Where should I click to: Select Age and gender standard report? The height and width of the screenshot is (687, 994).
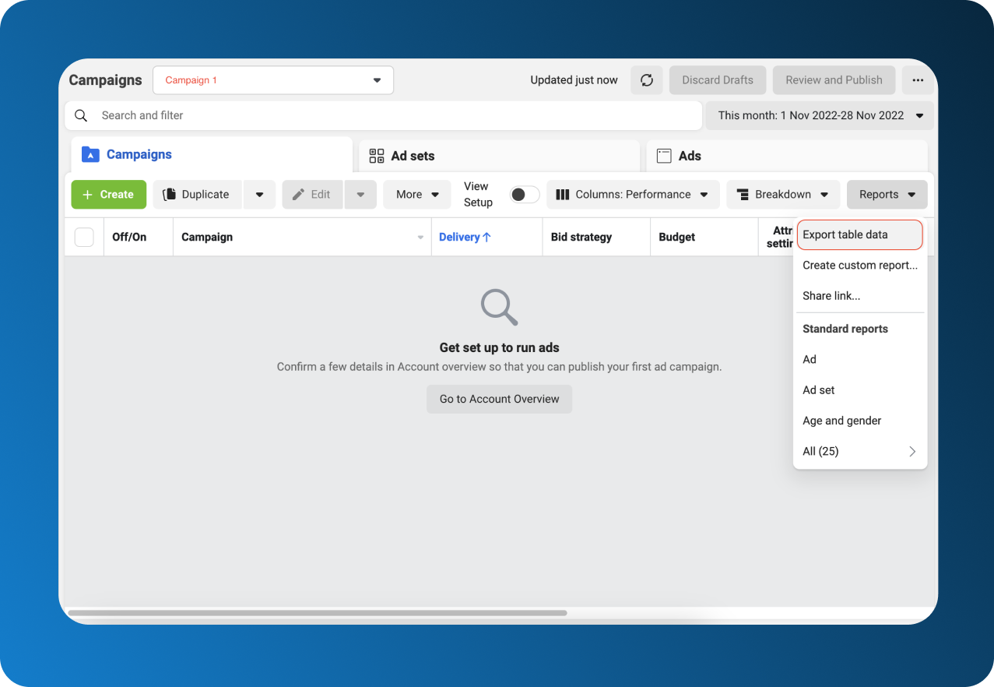(x=841, y=421)
